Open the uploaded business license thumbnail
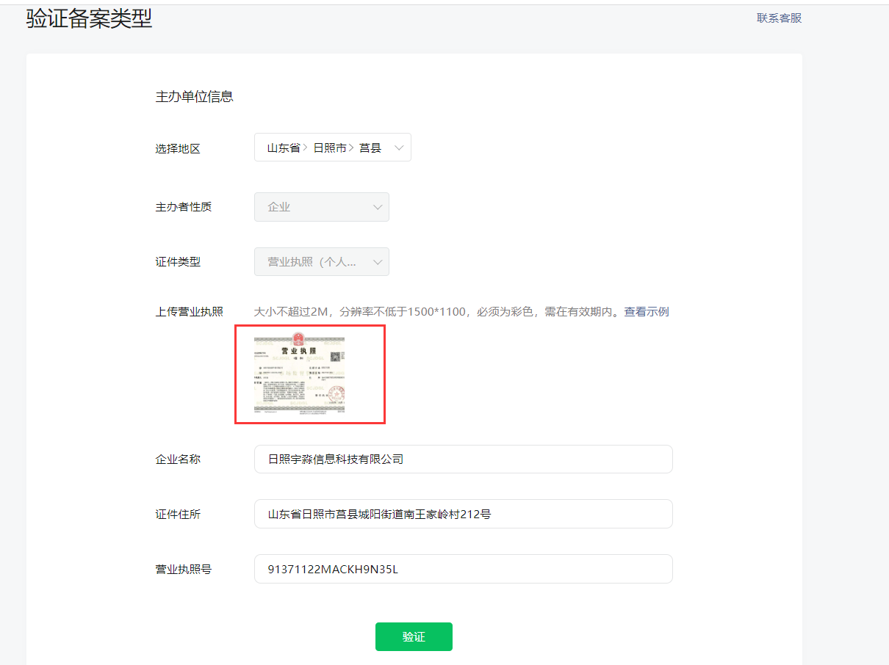Image resolution: width=889 pixels, height=665 pixels. click(x=300, y=375)
